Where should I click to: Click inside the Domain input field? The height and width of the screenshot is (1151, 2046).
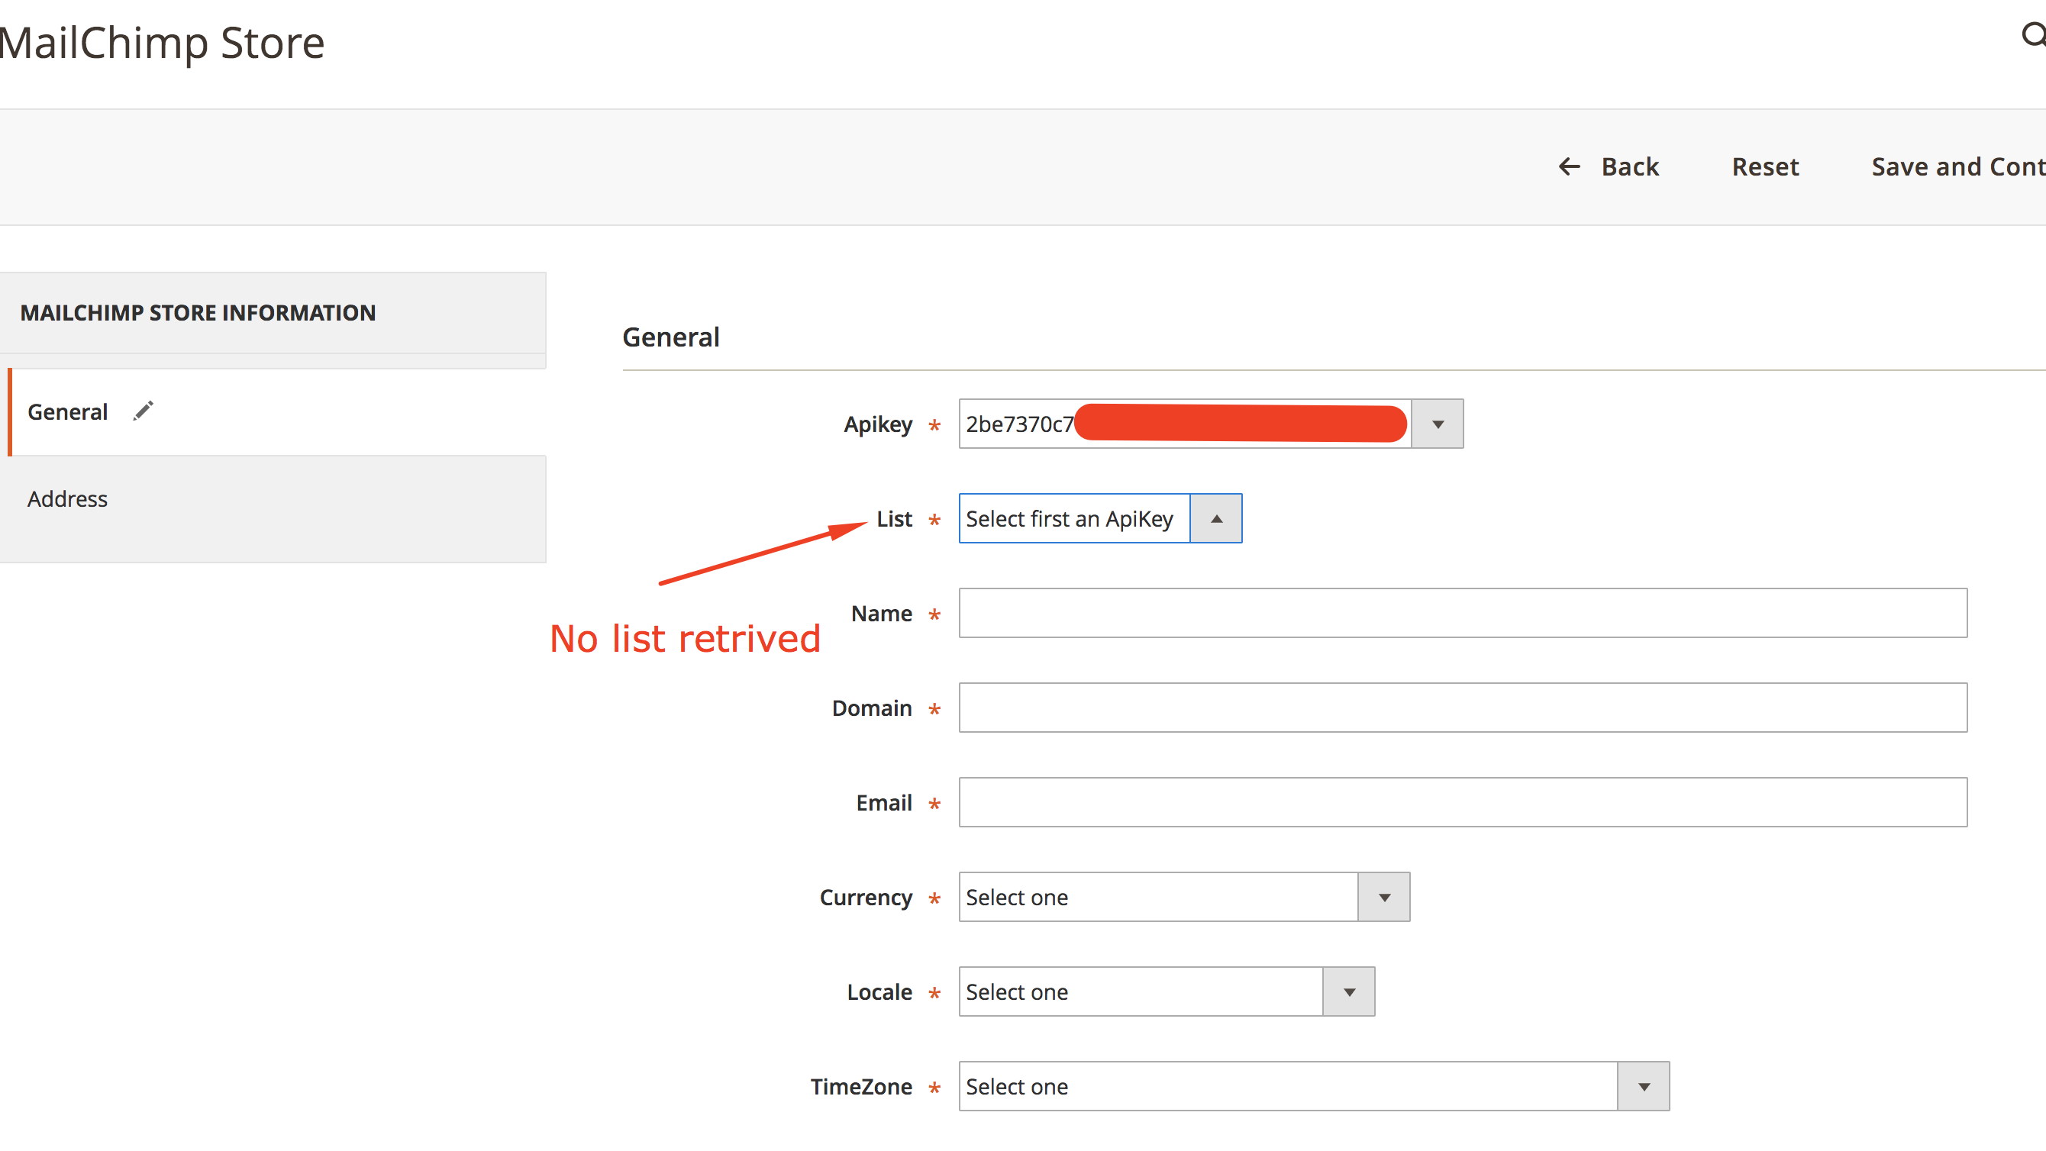[1461, 707]
